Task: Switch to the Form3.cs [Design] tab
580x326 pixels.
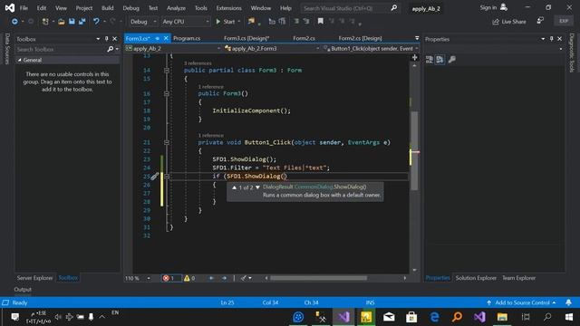Action: point(246,38)
